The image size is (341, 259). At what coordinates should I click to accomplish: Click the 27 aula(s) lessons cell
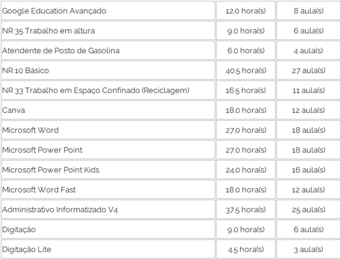308,70
